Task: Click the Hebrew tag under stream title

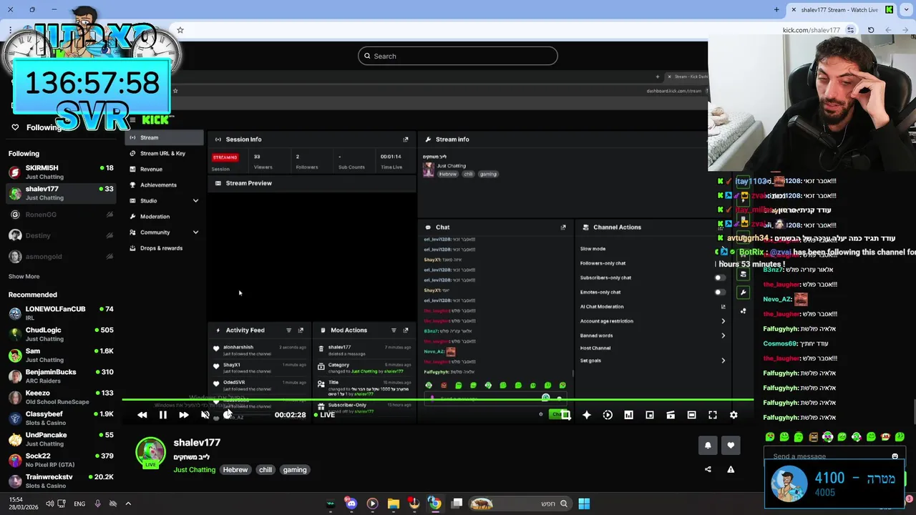Action: [x=235, y=470]
